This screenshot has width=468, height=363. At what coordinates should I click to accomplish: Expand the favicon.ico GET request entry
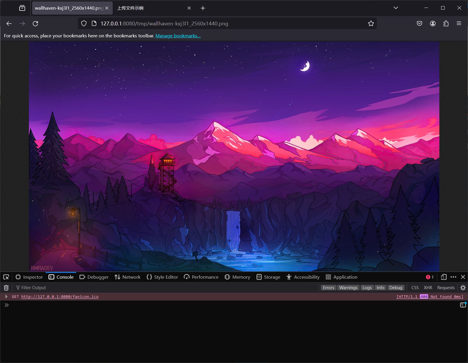point(6,296)
